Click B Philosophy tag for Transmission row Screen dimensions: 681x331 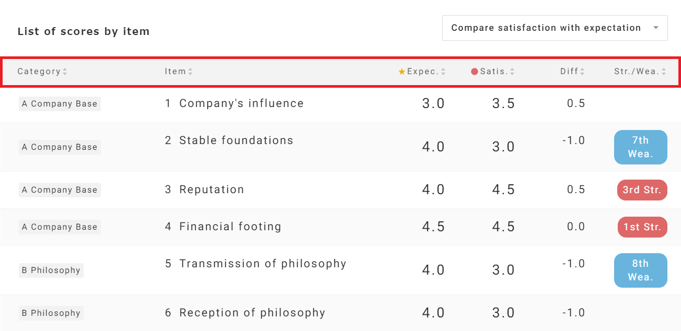(51, 270)
